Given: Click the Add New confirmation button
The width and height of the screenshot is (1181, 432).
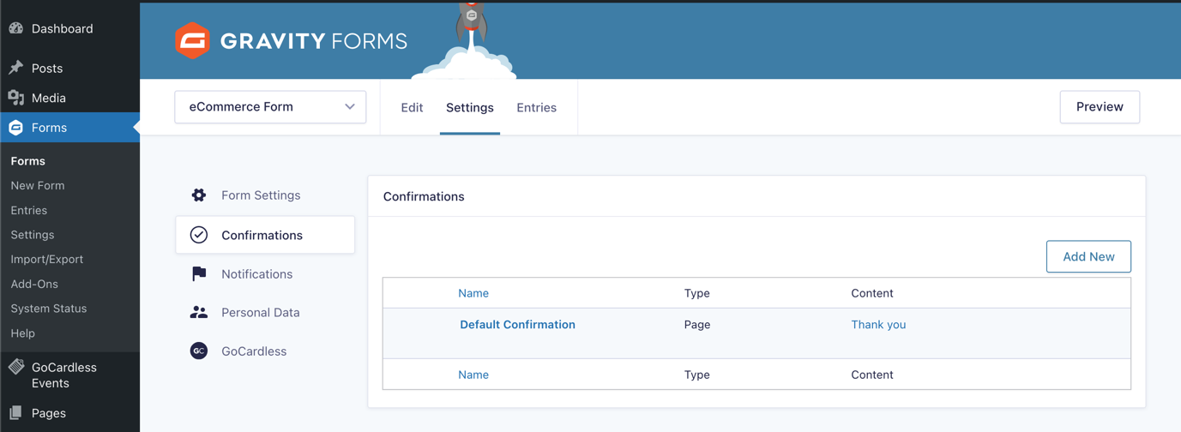Looking at the screenshot, I should (x=1088, y=256).
